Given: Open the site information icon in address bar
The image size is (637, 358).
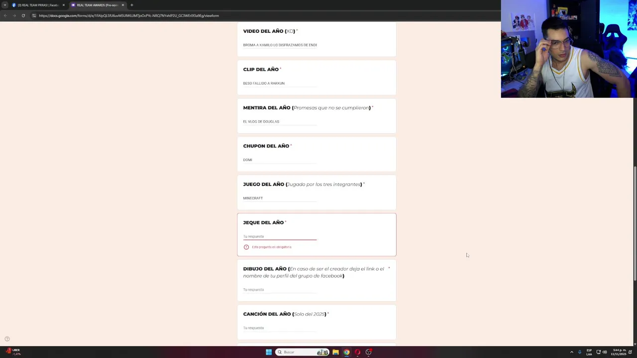Looking at the screenshot, I should click(34, 15).
